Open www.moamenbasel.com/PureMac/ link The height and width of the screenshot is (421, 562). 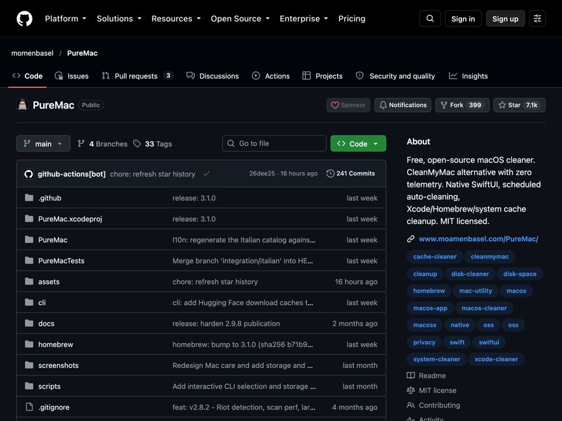pos(478,239)
